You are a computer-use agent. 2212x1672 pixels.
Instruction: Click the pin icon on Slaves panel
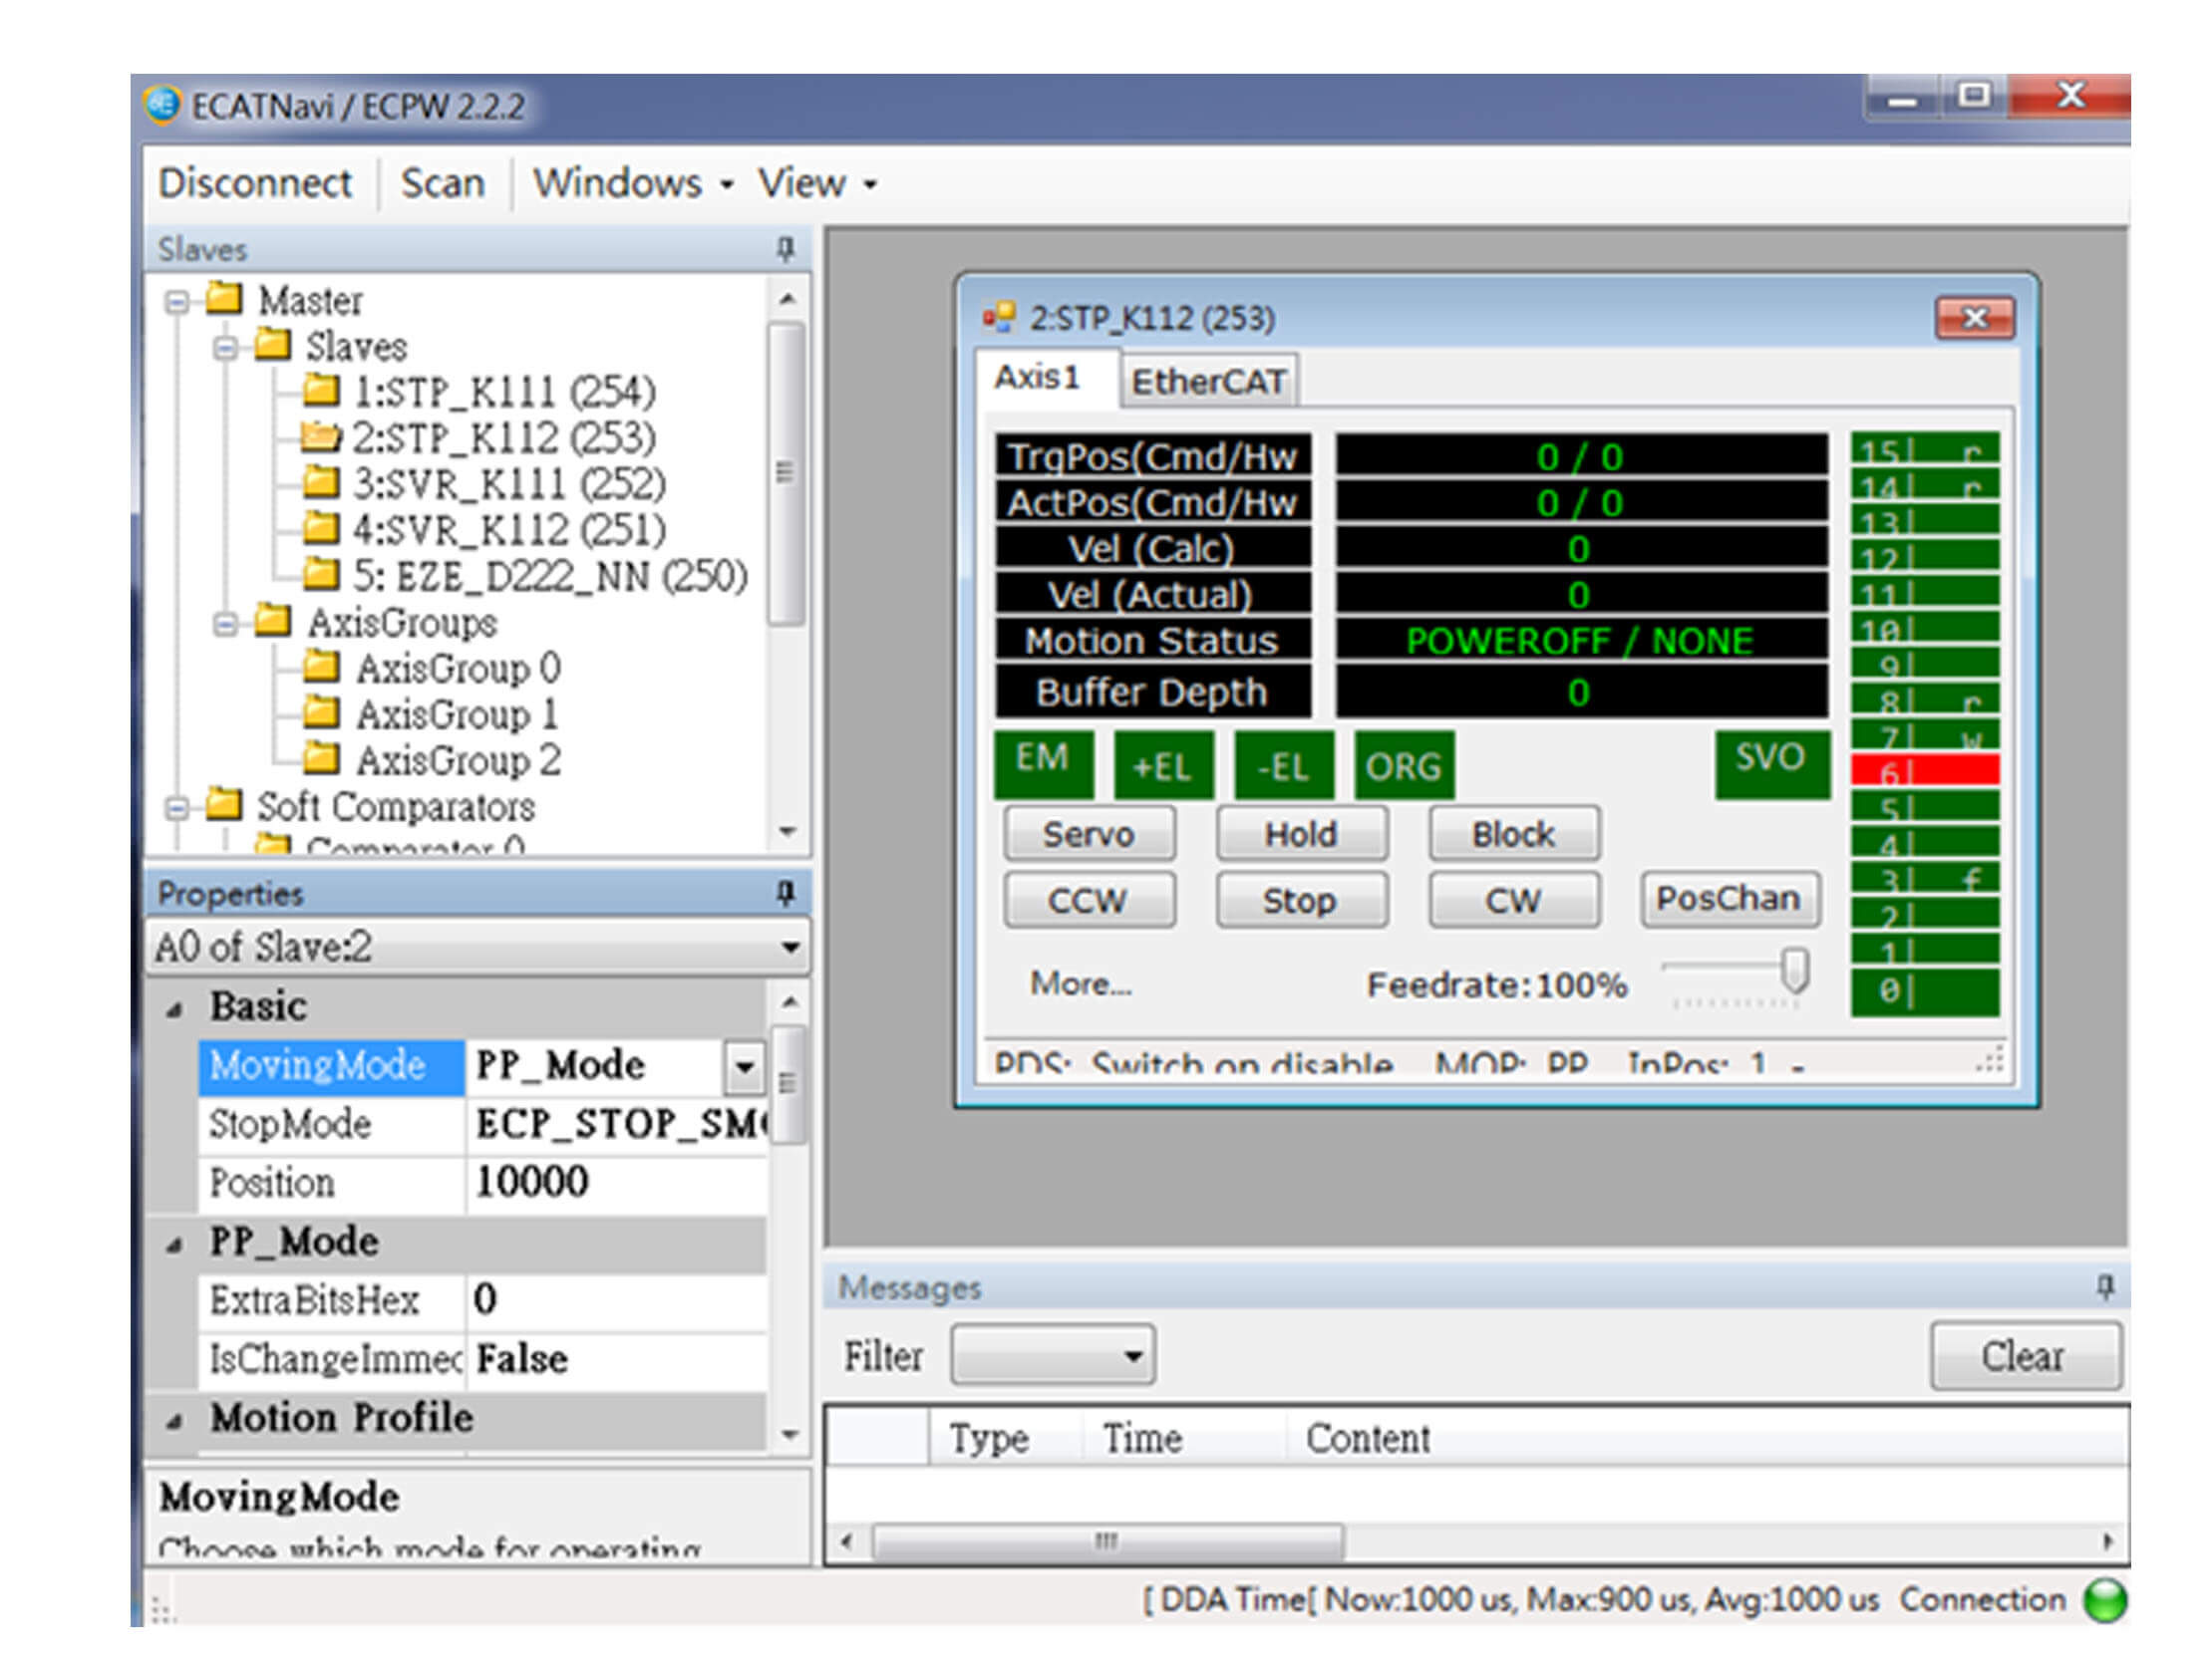pyautogui.click(x=786, y=248)
